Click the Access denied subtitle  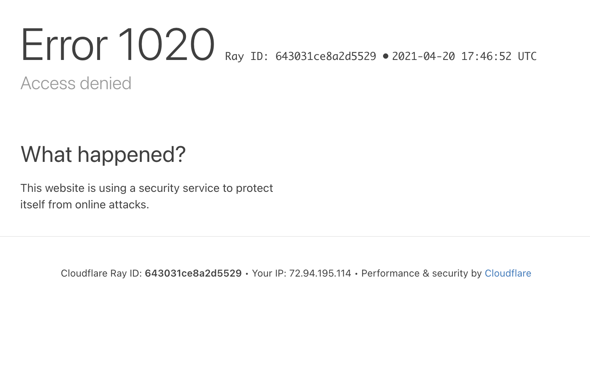click(x=76, y=83)
